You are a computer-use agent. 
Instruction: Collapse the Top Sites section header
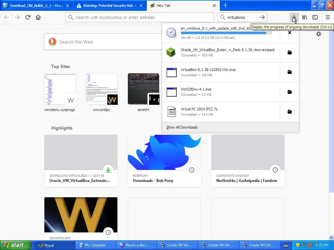click(x=60, y=66)
